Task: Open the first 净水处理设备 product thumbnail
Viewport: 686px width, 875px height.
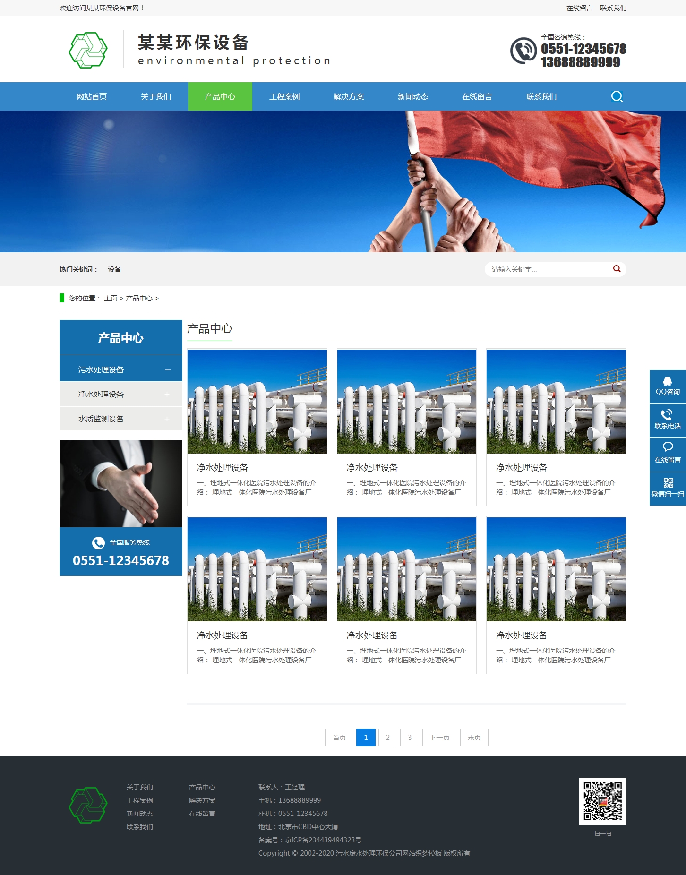Action: 257,402
